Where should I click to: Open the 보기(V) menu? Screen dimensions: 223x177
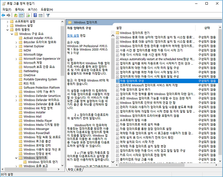click(x=33, y=10)
